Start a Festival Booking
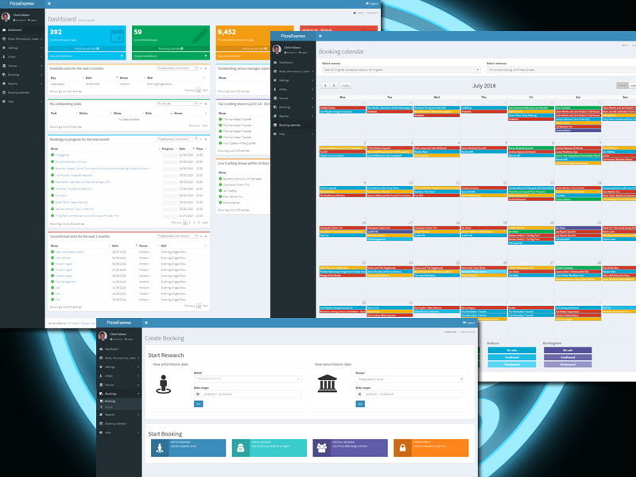 (350, 448)
